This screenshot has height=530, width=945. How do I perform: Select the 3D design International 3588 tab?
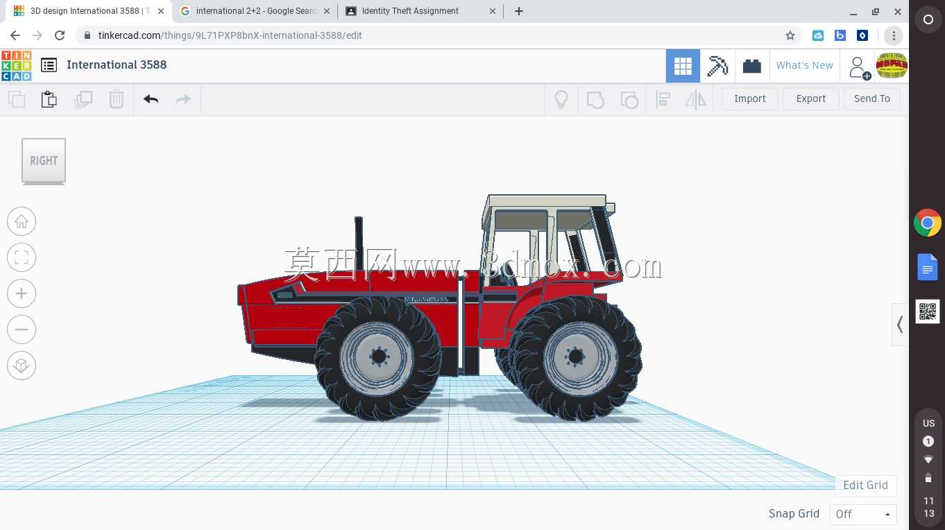coord(87,11)
